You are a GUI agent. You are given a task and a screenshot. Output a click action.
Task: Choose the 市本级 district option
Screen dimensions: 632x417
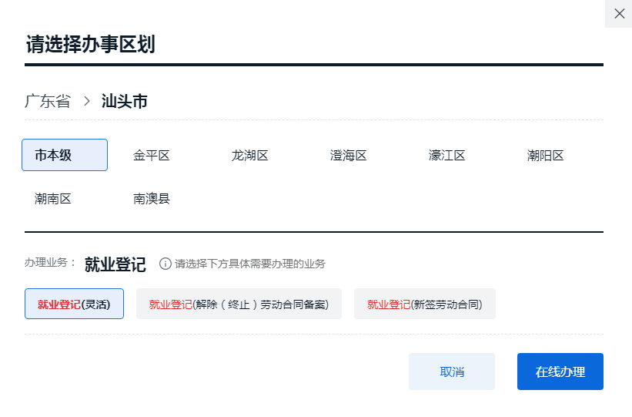[x=65, y=155]
